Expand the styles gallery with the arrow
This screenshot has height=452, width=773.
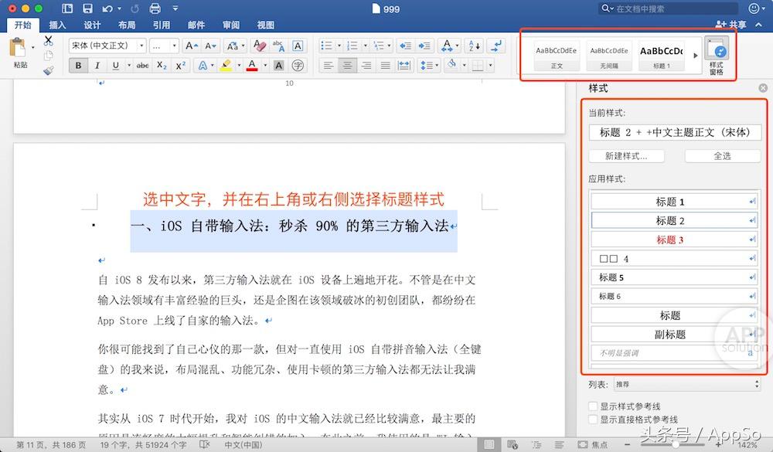click(x=696, y=56)
